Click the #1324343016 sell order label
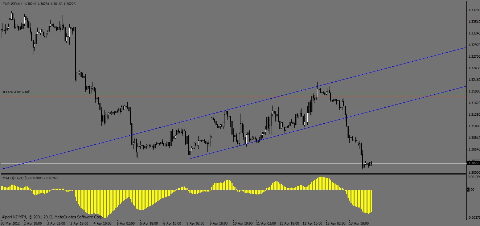This screenshot has width=480, height=226. 16,92
